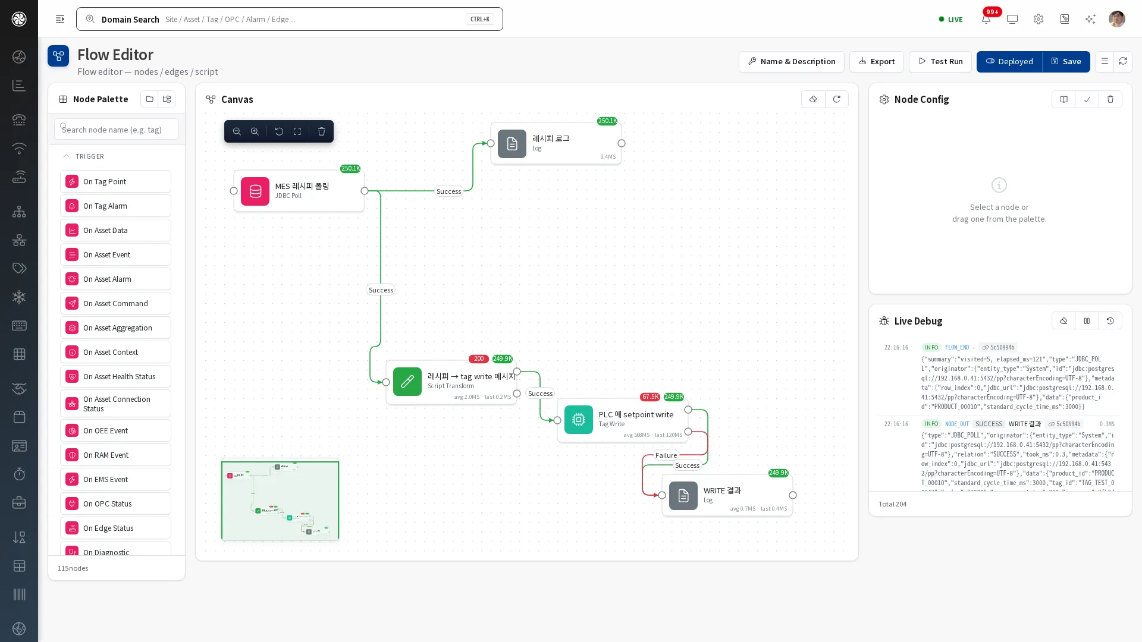Pick On OEE Event from palette
1142x642 pixels.
(115, 430)
